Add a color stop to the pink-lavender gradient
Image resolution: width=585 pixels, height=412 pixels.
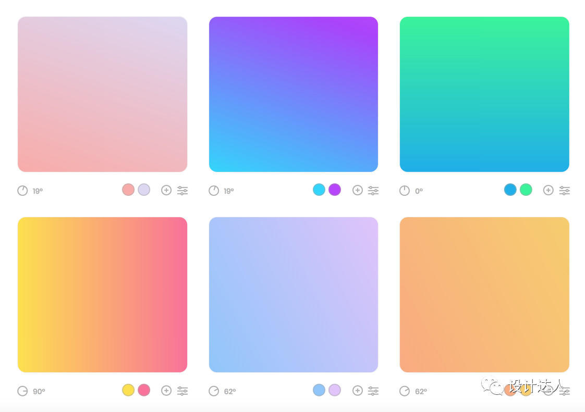tap(166, 190)
